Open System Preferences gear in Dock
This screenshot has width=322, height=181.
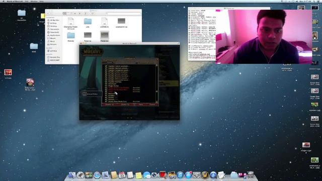(197, 175)
